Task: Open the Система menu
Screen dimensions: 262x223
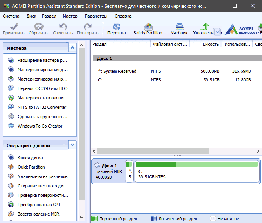Action: coord(11,16)
